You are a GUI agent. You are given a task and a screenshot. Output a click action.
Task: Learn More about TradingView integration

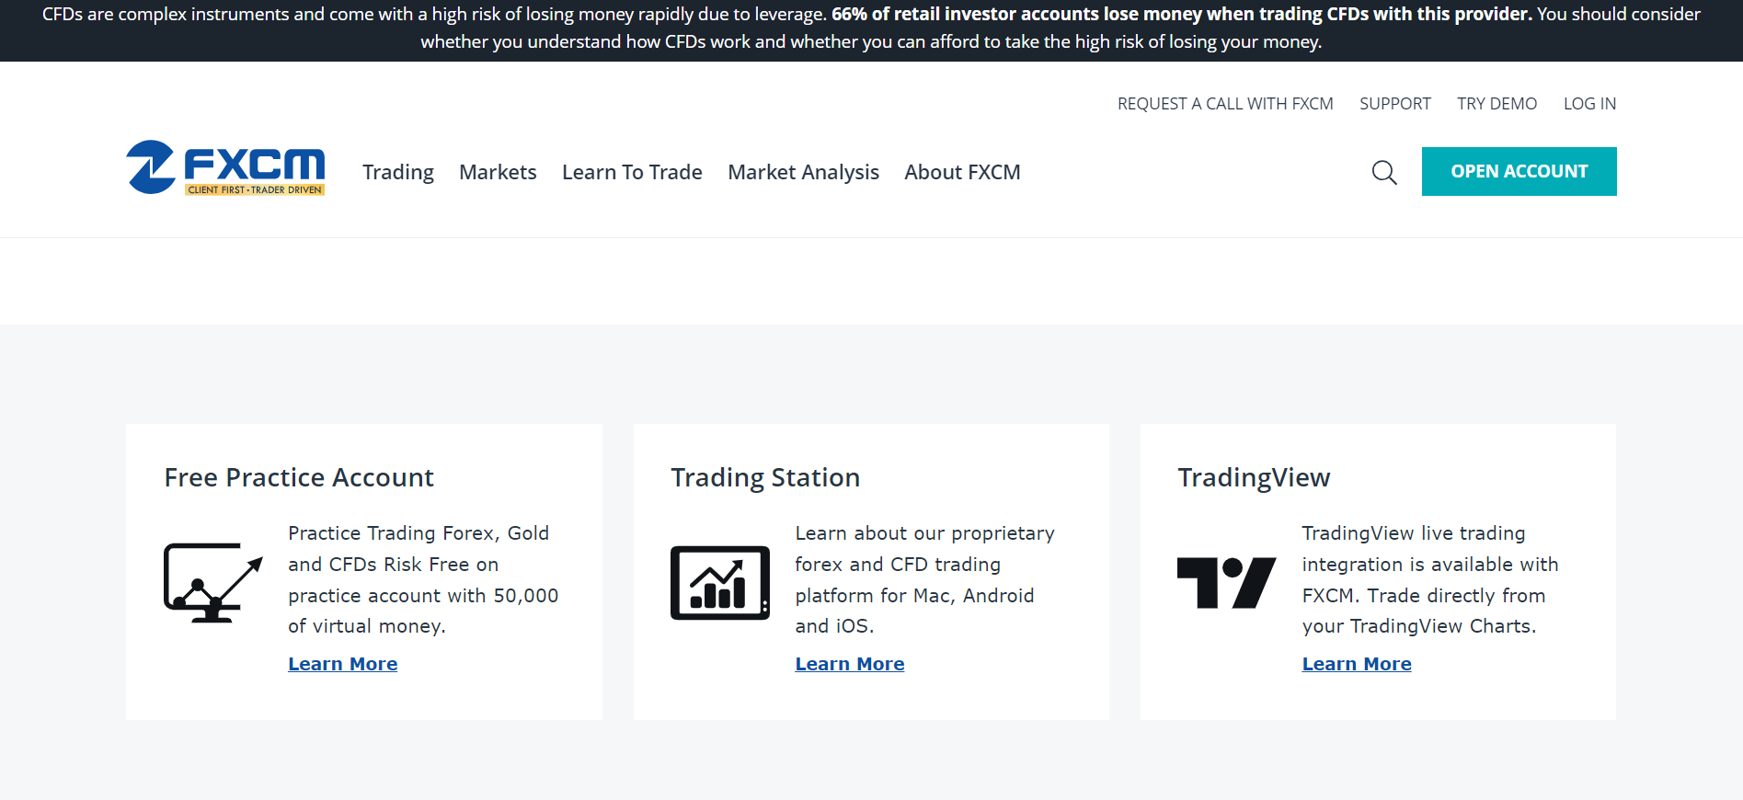(1357, 664)
